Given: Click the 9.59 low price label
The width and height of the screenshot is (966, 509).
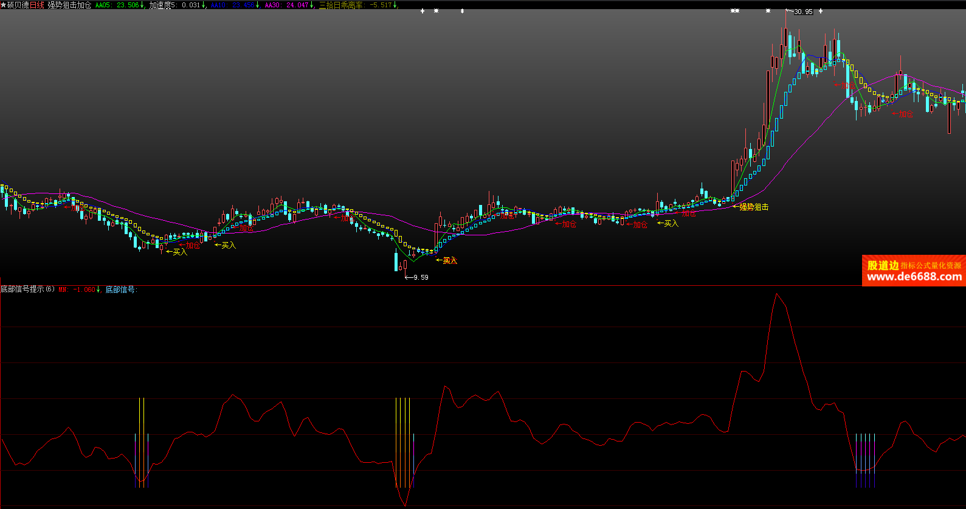Looking at the screenshot, I should 420,277.
